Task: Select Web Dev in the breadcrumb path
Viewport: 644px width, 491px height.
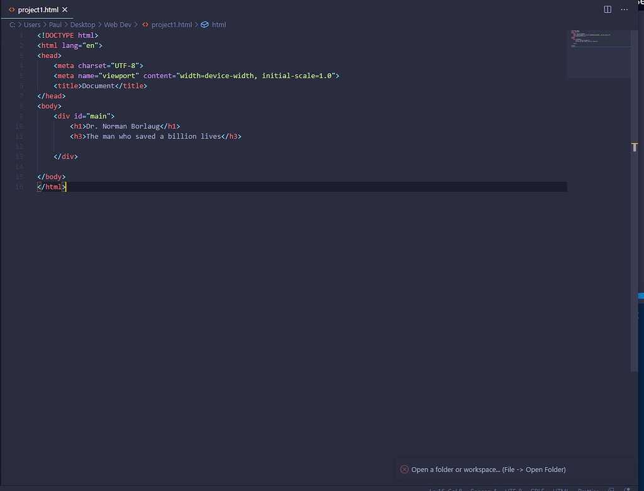Action: [117, 25]
